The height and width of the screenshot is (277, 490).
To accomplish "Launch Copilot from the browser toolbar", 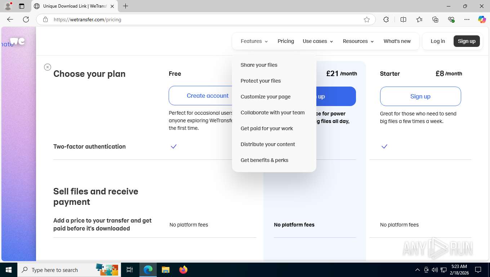I will (482, 19).
